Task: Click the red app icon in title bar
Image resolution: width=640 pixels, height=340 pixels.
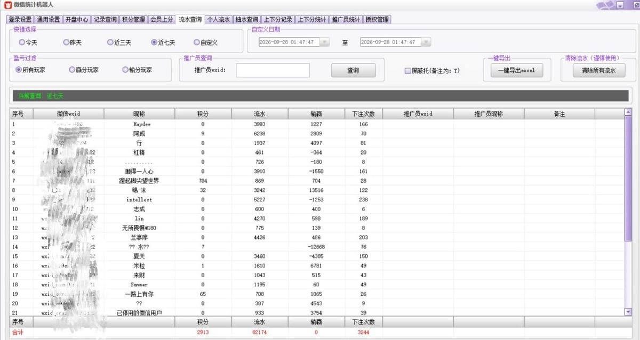Action: (7, 5)
